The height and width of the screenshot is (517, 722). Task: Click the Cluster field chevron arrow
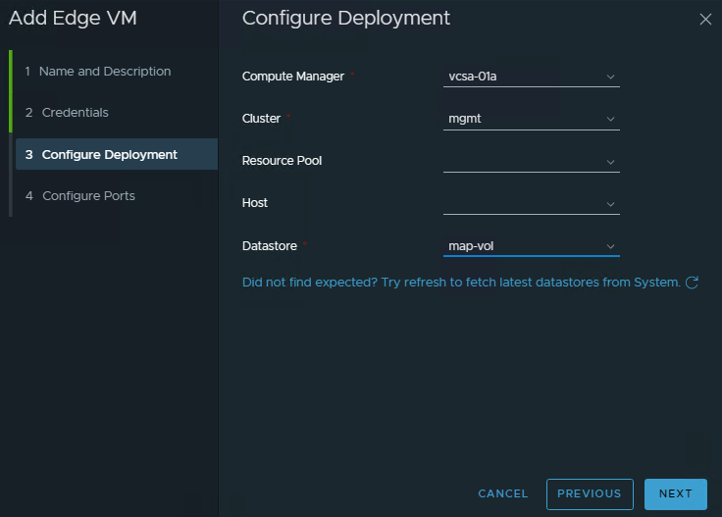(610, 119)
